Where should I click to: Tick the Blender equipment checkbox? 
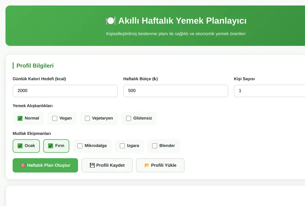[x=155, y=146]
